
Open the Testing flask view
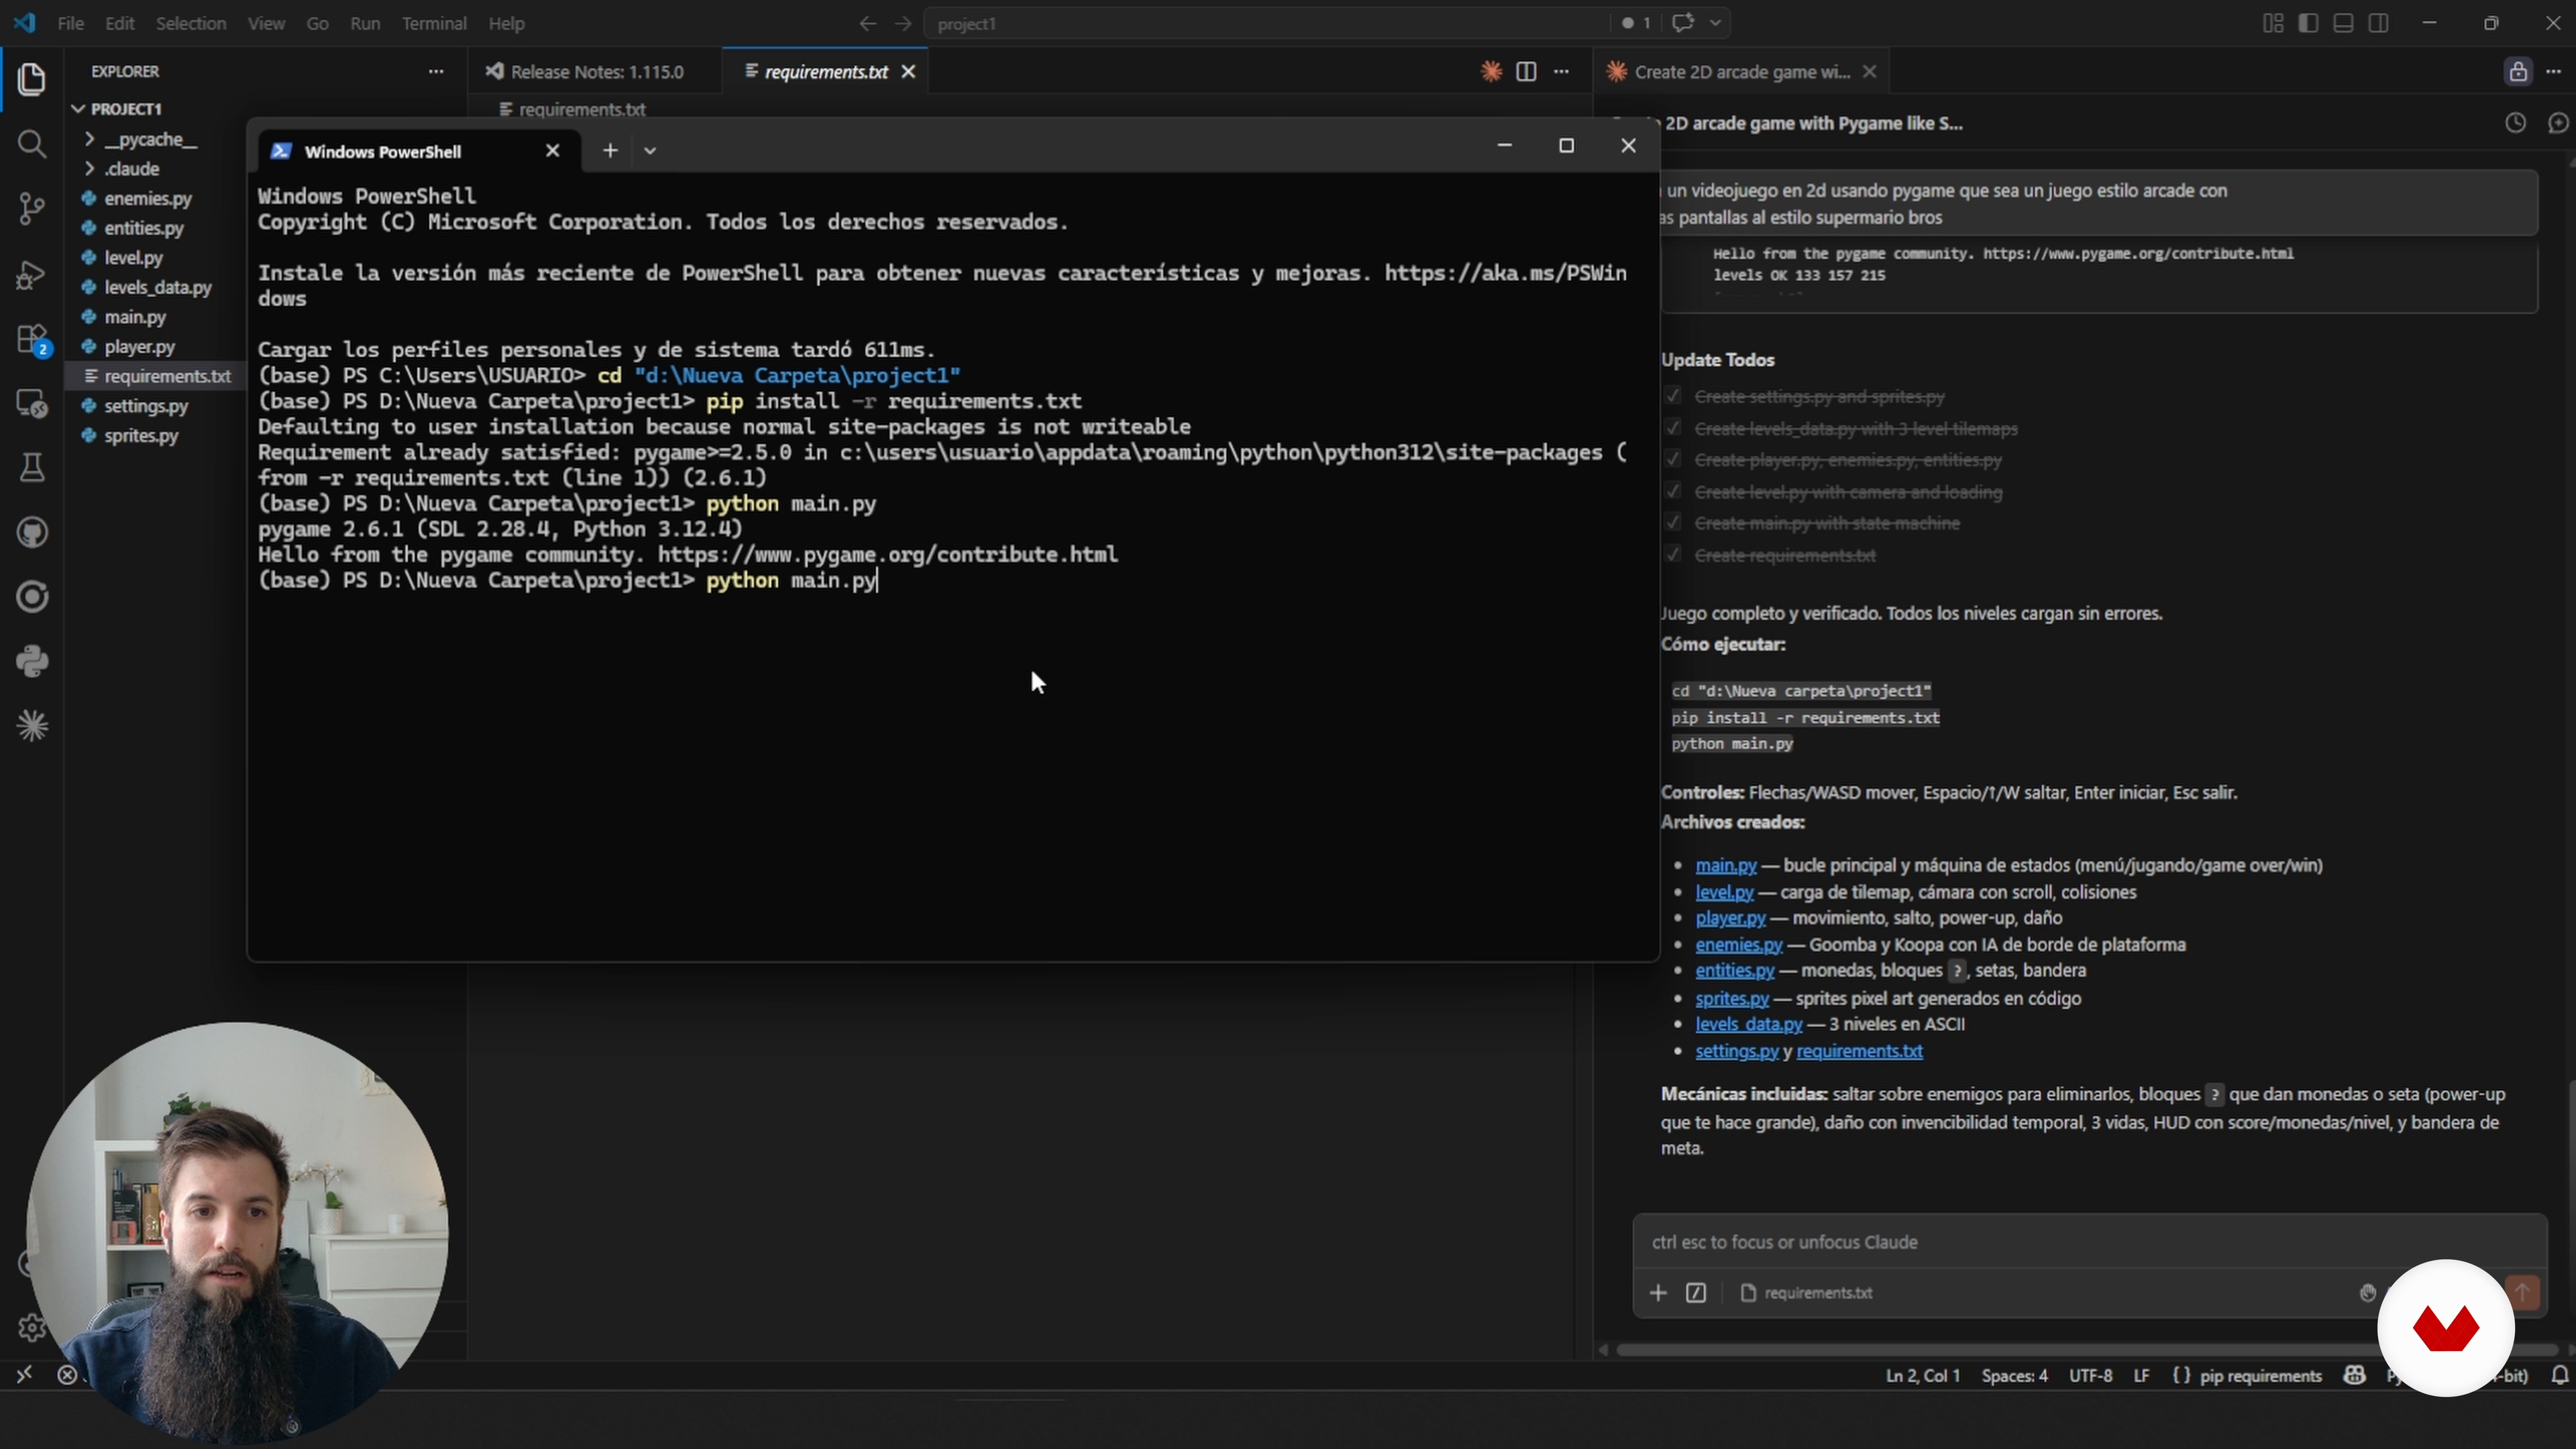click(32, 468)
